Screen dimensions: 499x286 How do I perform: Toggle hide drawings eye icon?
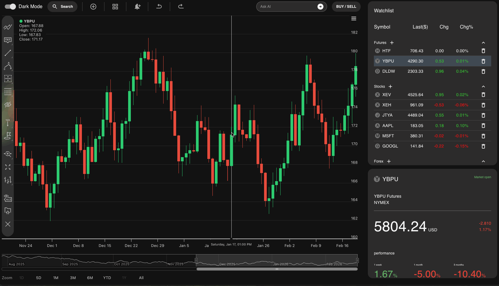coord(8,105)
